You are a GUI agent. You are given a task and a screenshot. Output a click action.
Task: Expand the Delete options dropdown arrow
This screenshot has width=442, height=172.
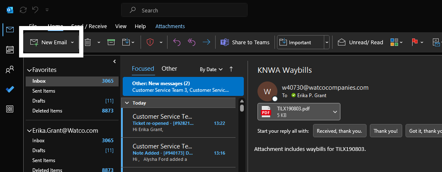[x=99, y=43]
